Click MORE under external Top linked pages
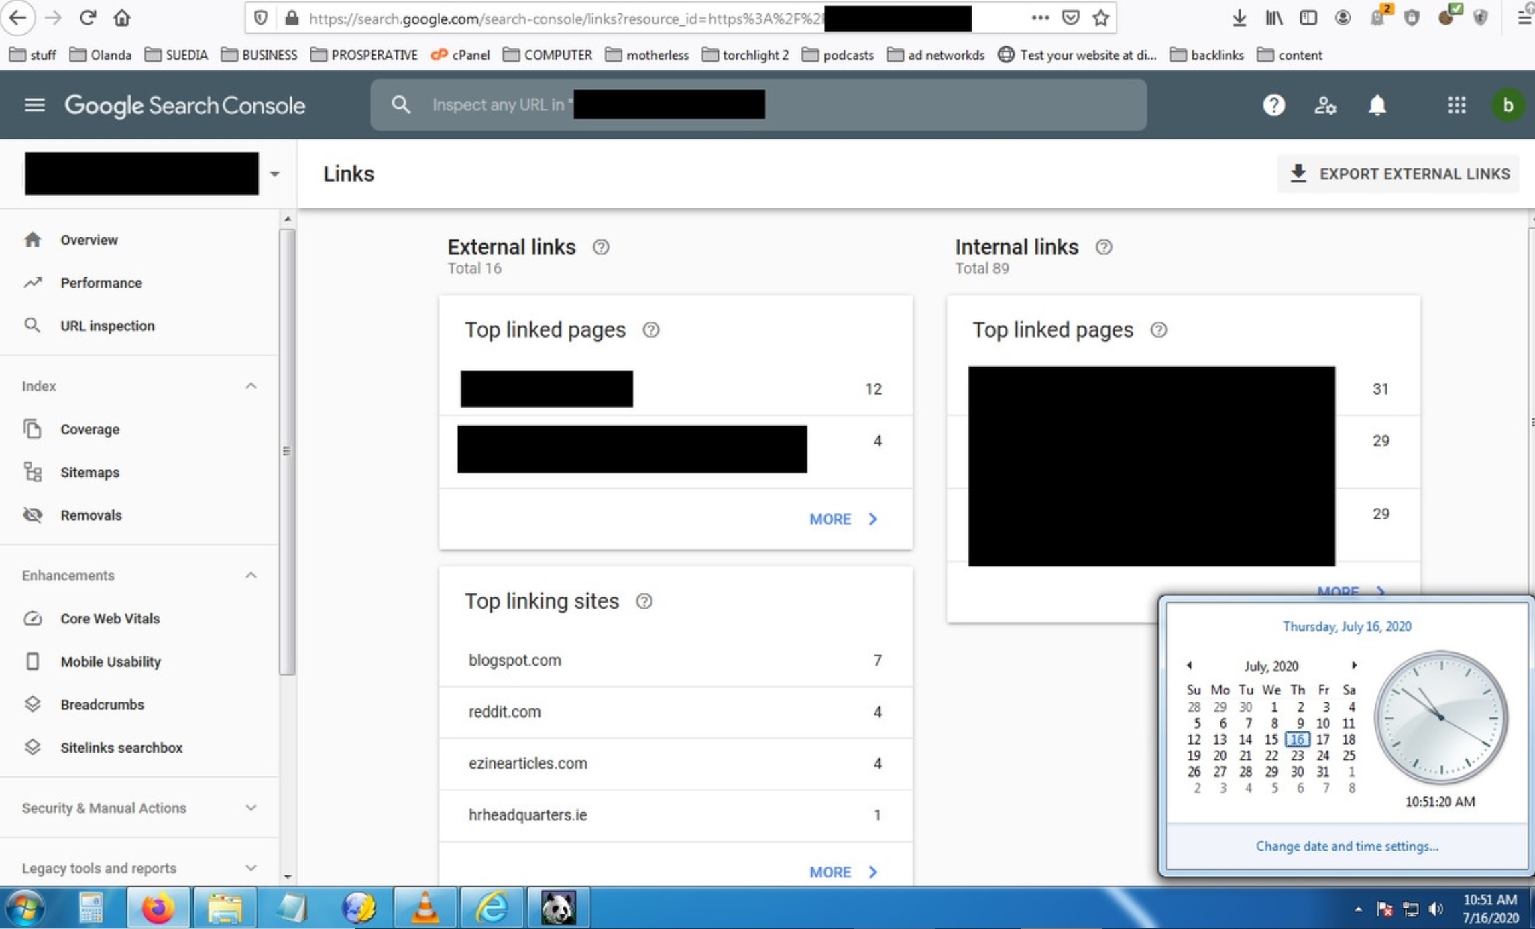 (x=843, y=519)
